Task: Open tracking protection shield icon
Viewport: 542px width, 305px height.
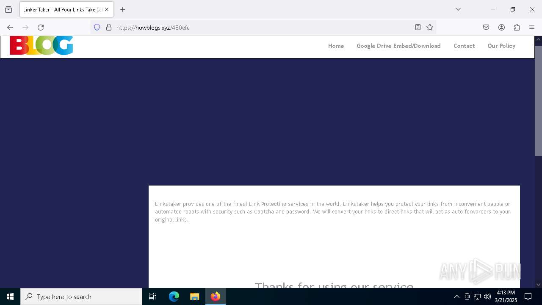Action: pos(97,28)
